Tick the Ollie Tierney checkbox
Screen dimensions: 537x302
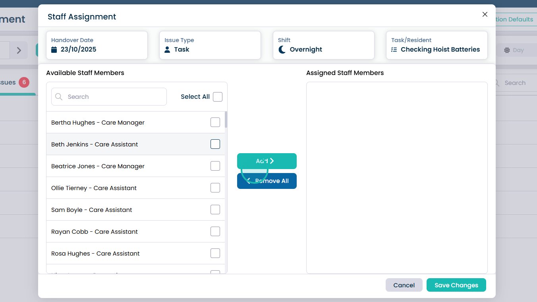[x=215, y=188]
